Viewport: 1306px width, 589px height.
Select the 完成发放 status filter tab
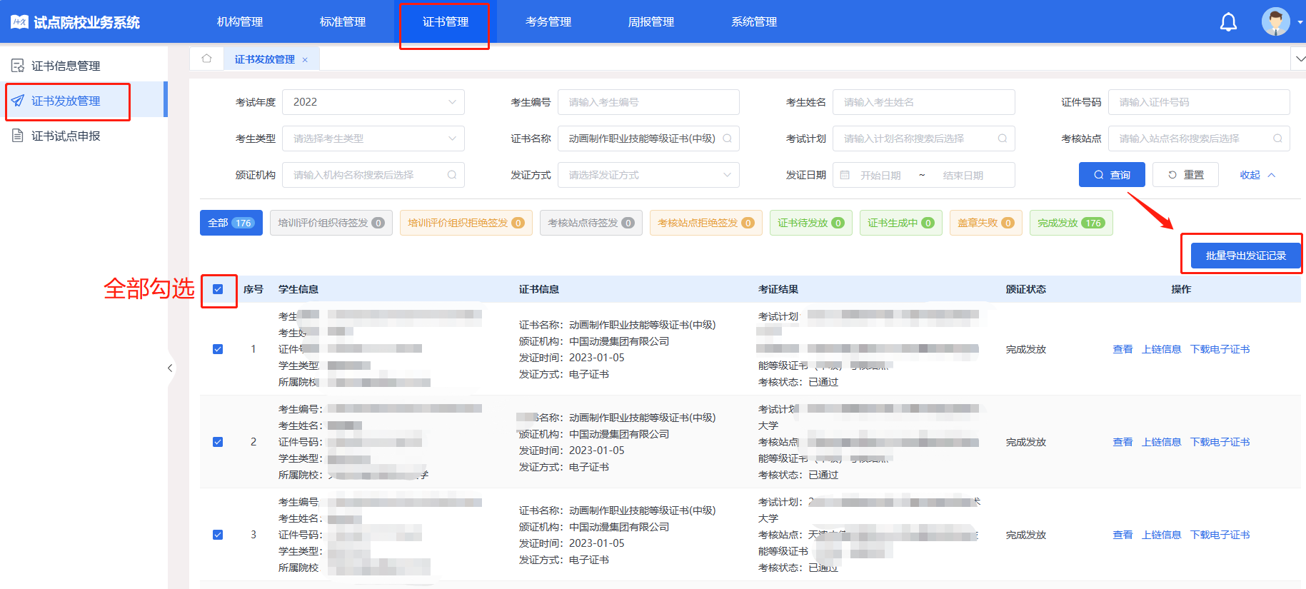tap(1070, 223)
